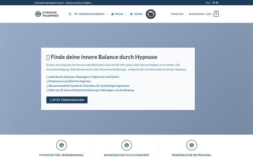Viewport: 253px width, 158px height.
Task: Open the Instagram icon in top bar
Action: coord(214,2)
